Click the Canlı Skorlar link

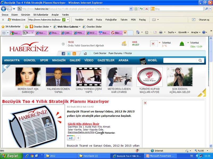click(100, 53)
